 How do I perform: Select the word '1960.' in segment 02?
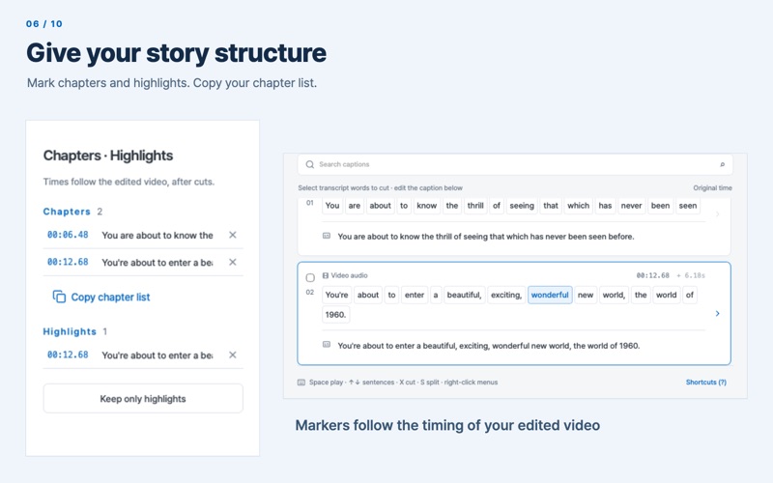point(335,315)
